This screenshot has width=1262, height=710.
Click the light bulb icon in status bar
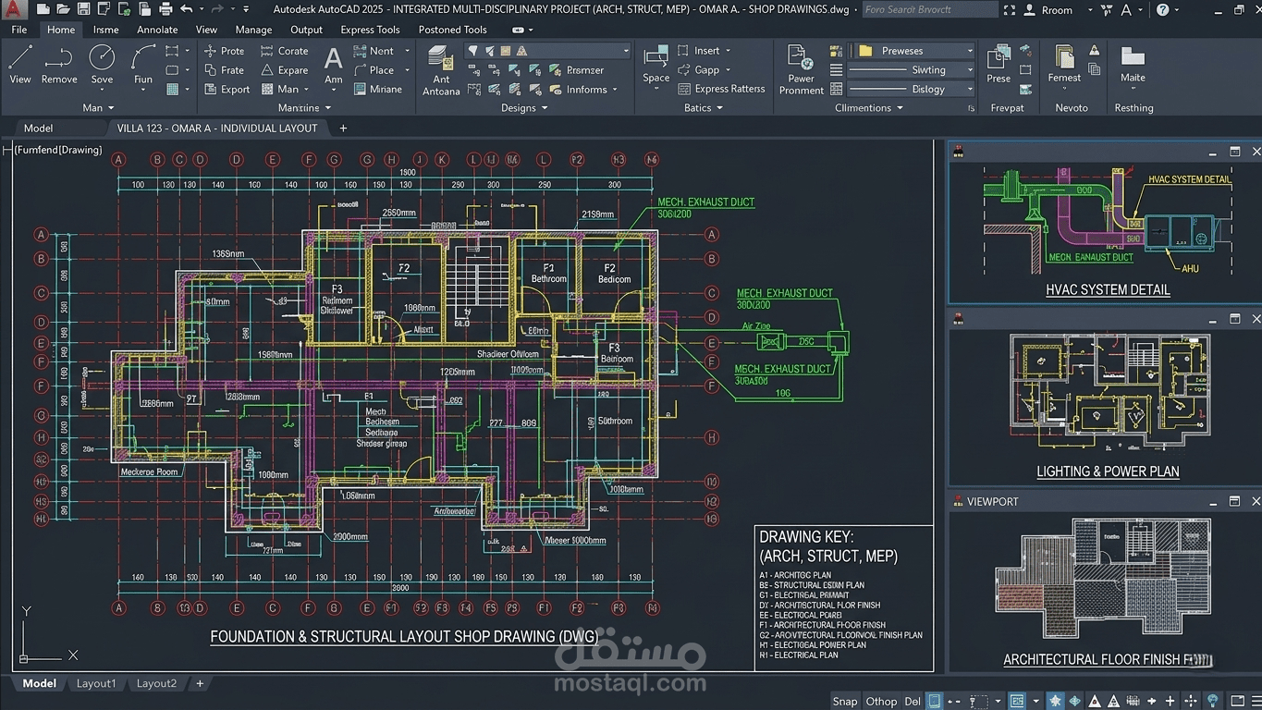(x=1213, y=701)
